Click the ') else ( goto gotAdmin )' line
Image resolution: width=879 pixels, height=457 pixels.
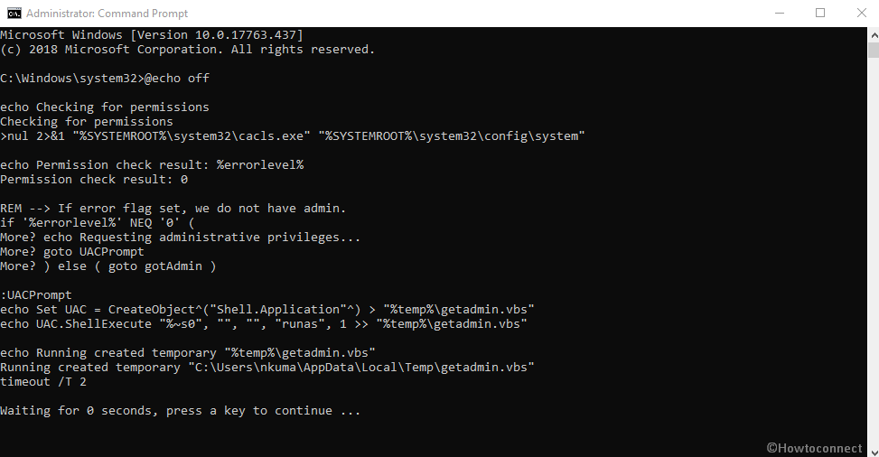pyautogui.click(x=108, y=266)
